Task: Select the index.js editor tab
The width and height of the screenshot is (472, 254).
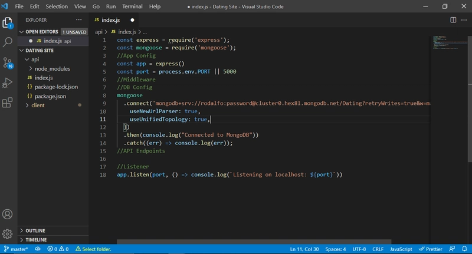Action: point(114,20)
